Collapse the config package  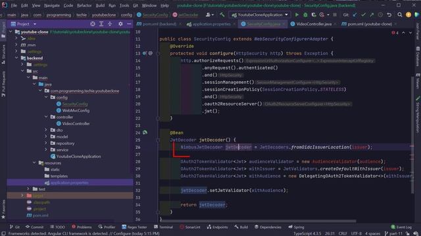(46, 97)
